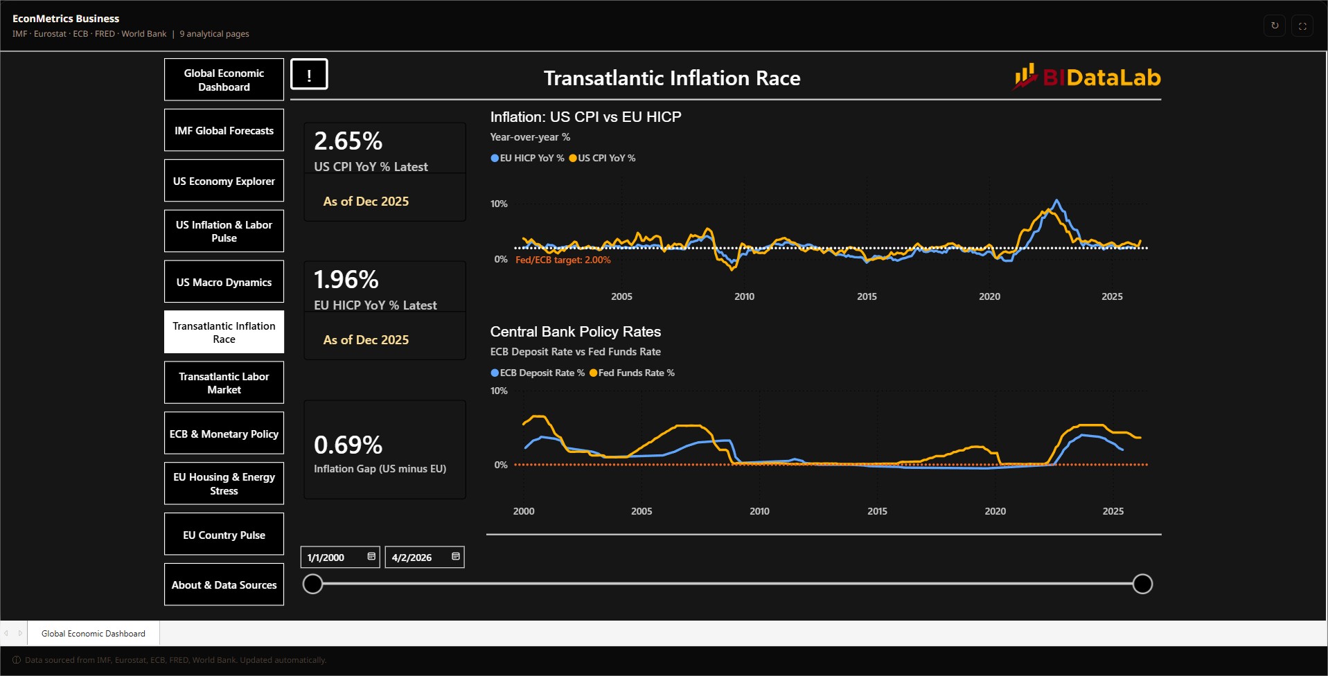Select the Global Economic Dashboard bottom tab
The width and height of the screenshot is (1328, 676).
click(94, 633)
